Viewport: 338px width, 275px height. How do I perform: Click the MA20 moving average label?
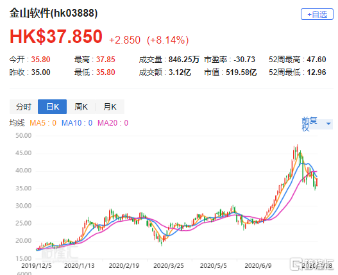pos(113,123)
